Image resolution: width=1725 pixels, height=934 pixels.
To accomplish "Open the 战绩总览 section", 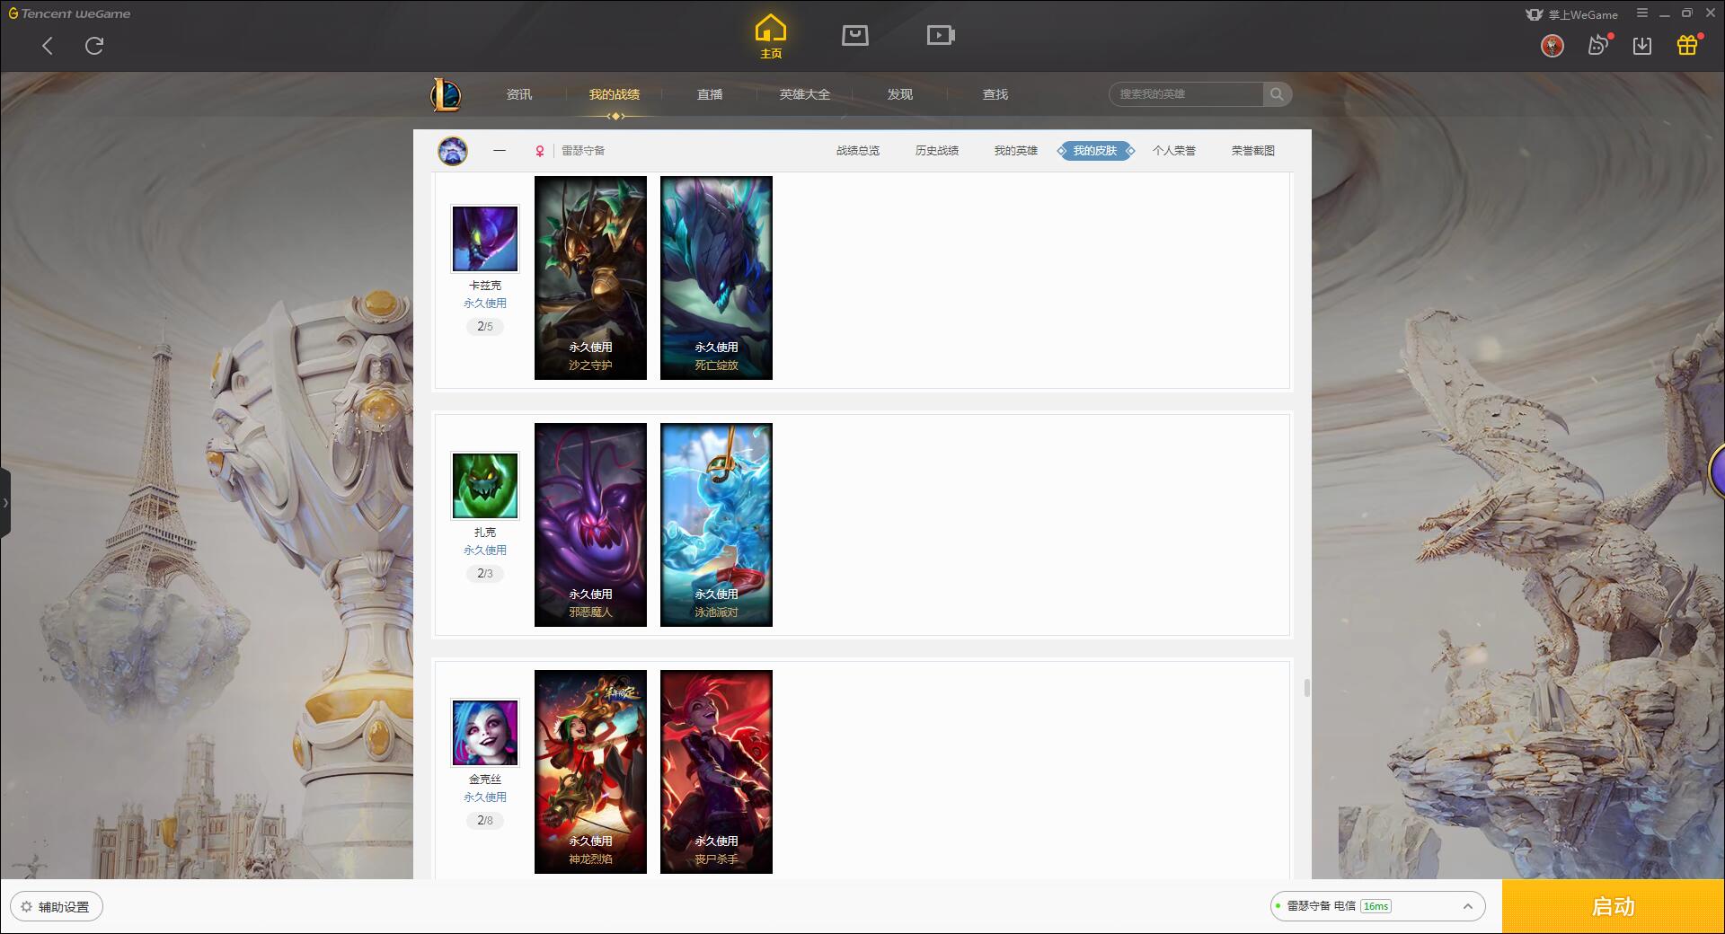I will coord(858,151).
